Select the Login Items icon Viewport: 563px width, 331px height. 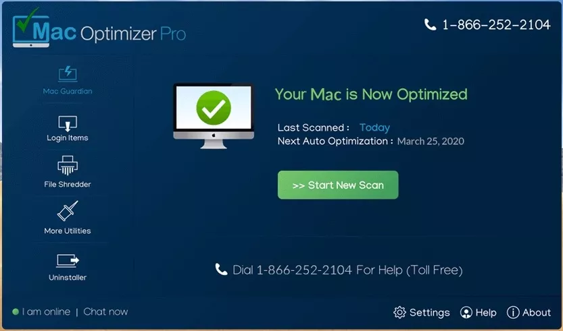68,123
